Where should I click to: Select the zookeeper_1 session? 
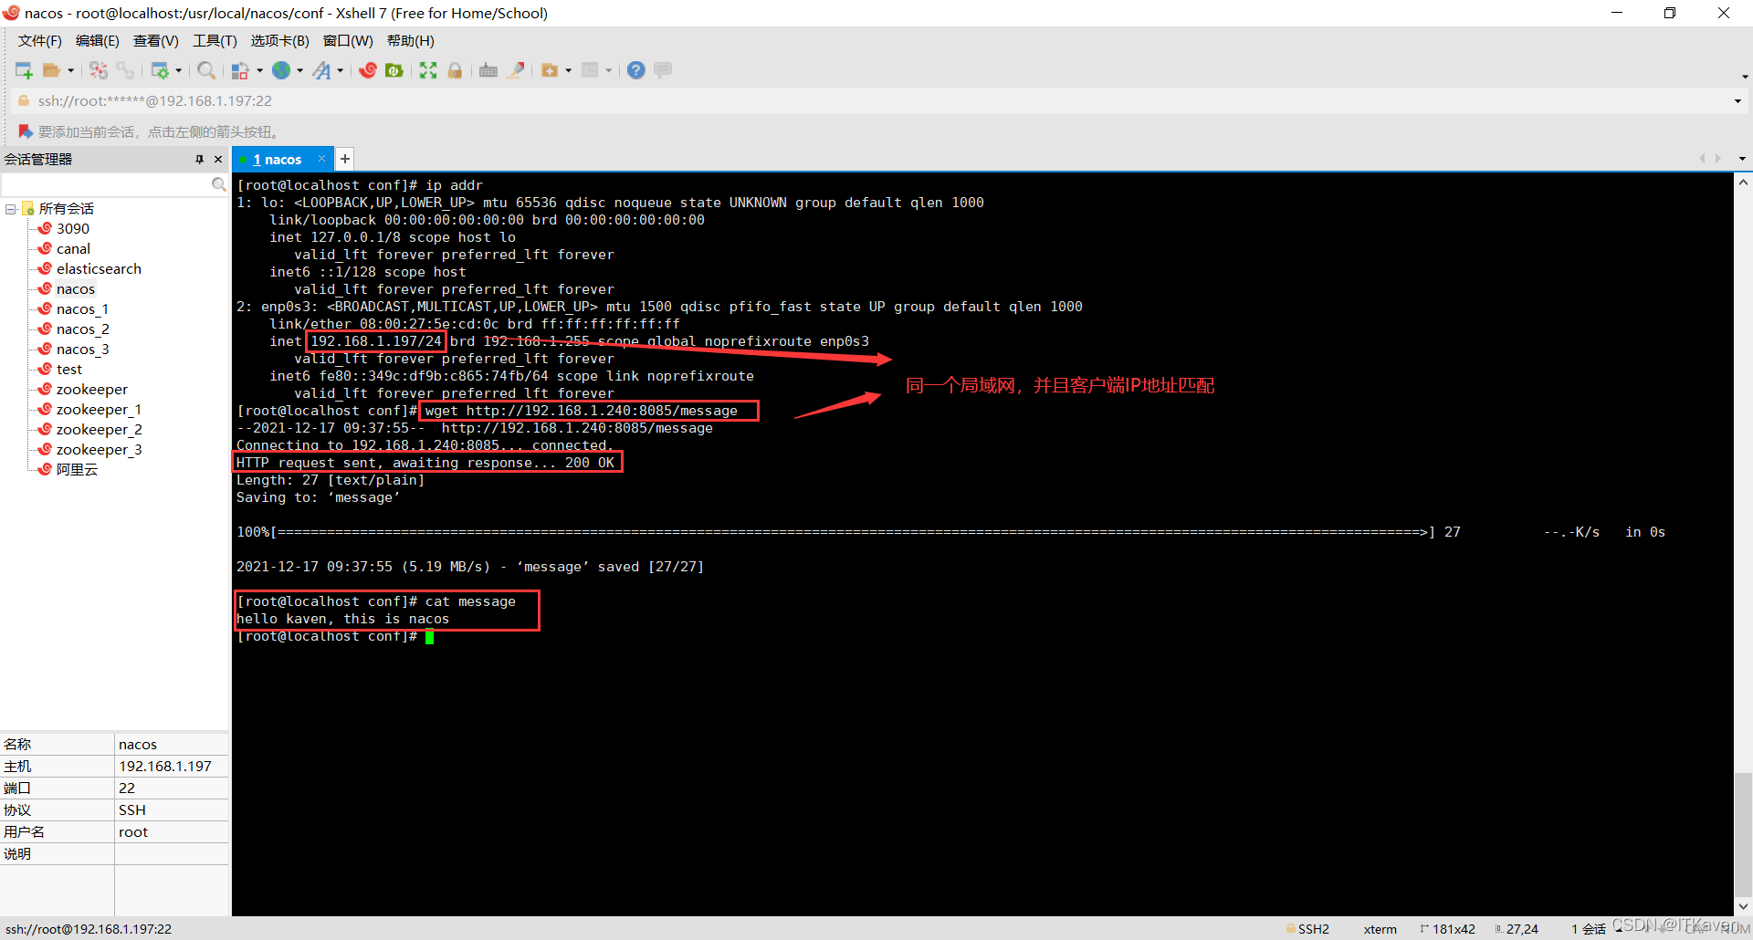[x=99, y=410]
